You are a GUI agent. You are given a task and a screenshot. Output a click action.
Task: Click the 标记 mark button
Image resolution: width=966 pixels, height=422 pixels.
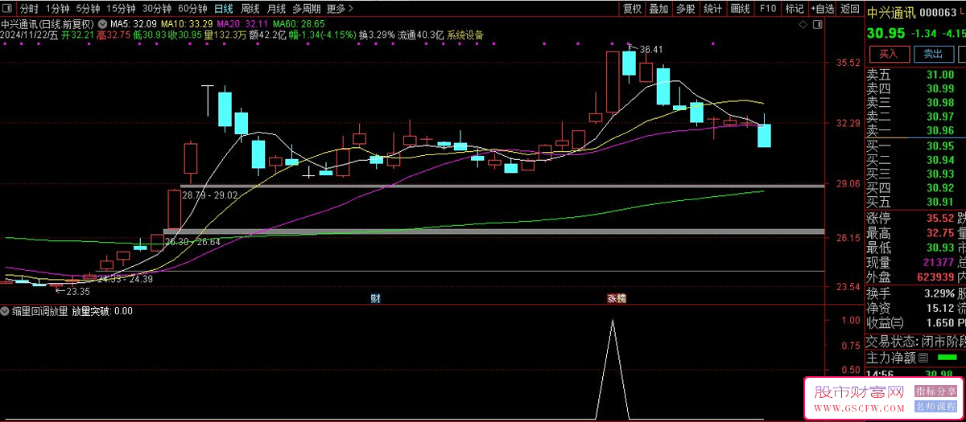pyautogui.click(x=794, y=9)
